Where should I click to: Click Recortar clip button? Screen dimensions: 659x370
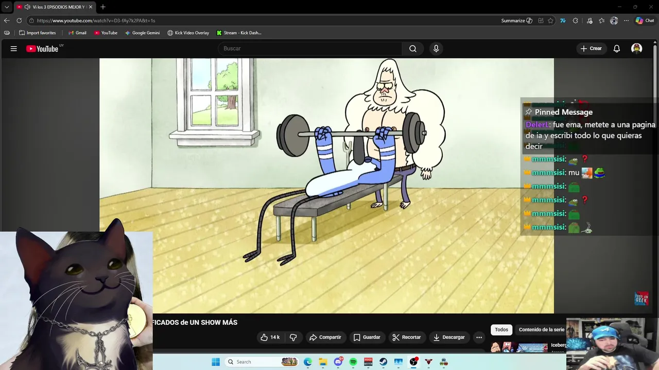(406, 337)
